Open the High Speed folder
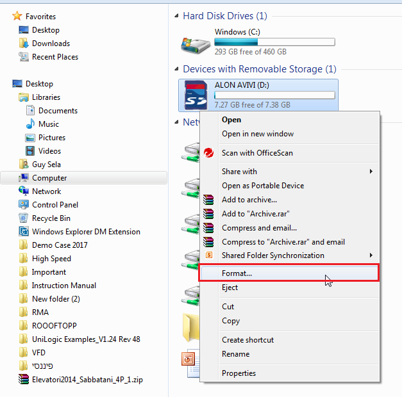Viewport: 402px width, 397px height. [51, 259]
